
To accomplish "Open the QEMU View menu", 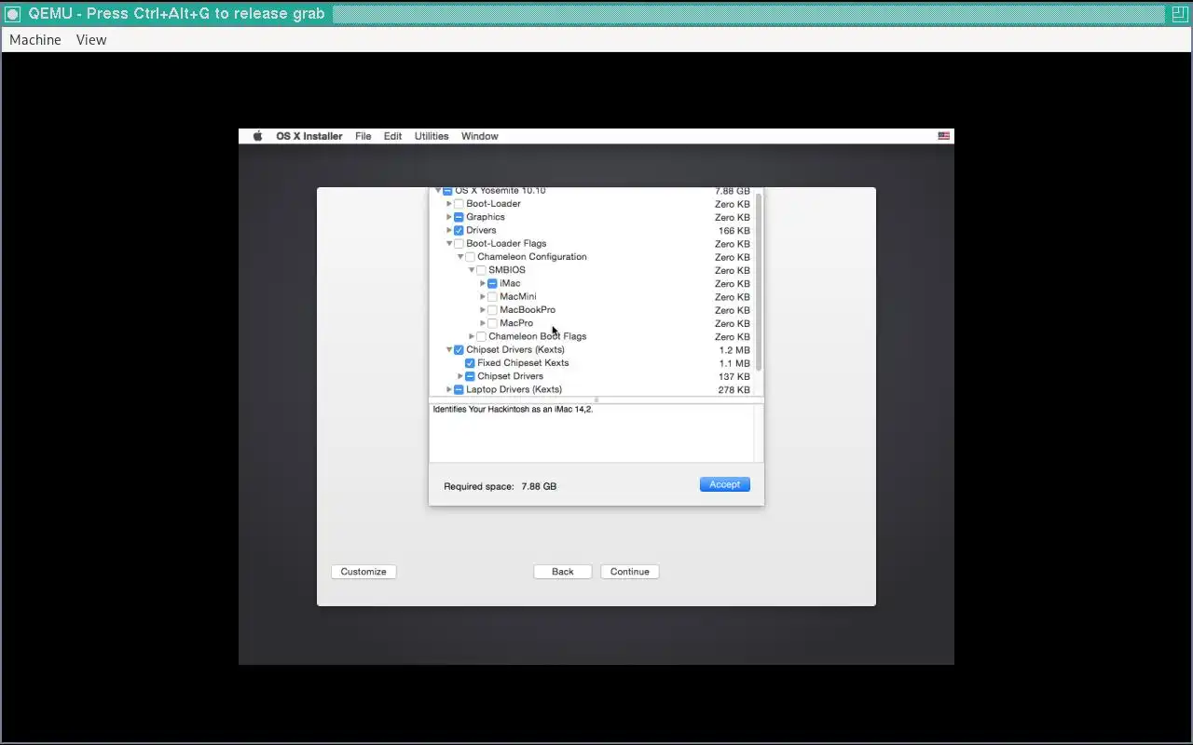I will click(91, 40).
